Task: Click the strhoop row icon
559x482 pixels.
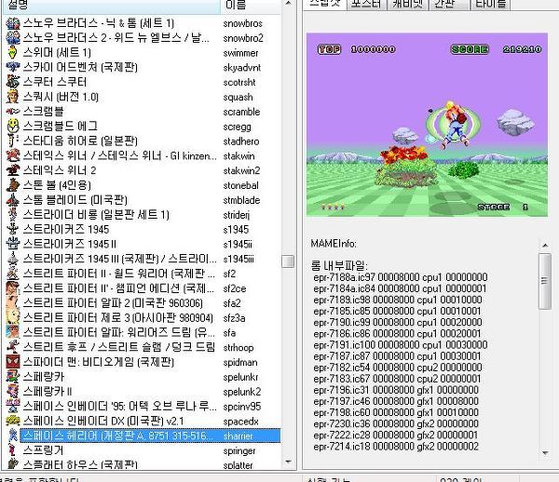Action: point(13,347)
